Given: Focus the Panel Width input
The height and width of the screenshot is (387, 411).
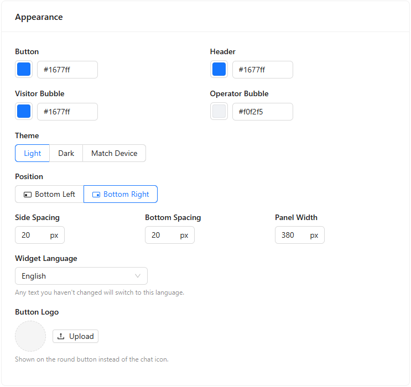Looking at the screenshot, I should coord(300,235).
